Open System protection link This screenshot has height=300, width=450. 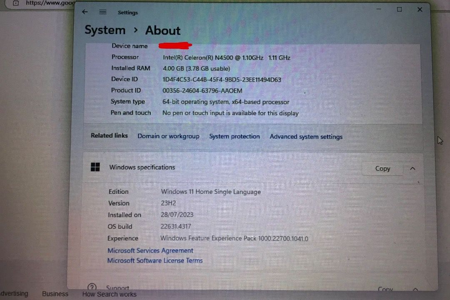click(234, 136)
